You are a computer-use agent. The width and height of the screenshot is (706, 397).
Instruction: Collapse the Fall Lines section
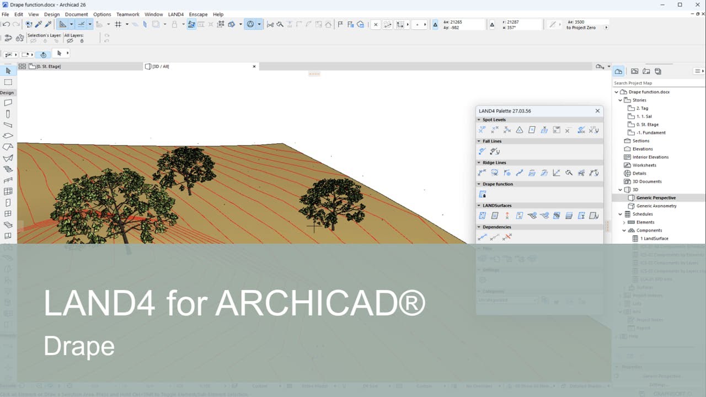pos(479,141)
